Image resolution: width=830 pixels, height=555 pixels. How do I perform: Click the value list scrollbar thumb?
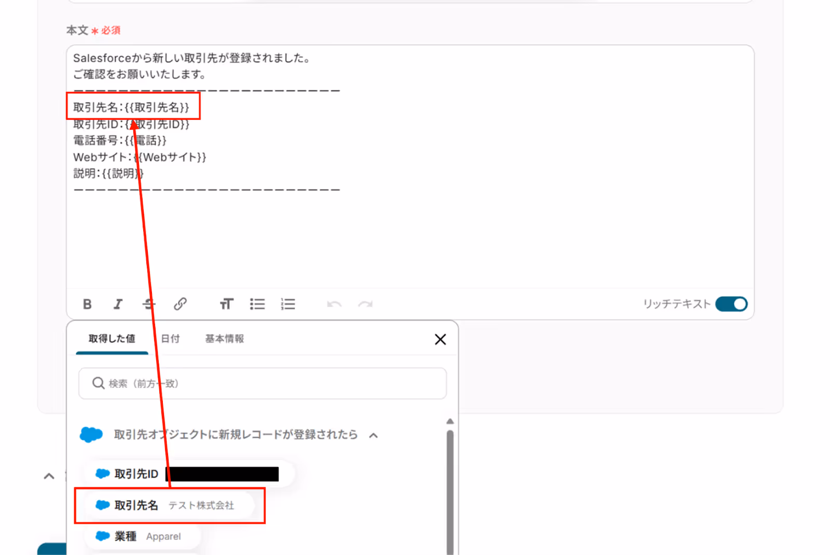click(450, 492)
